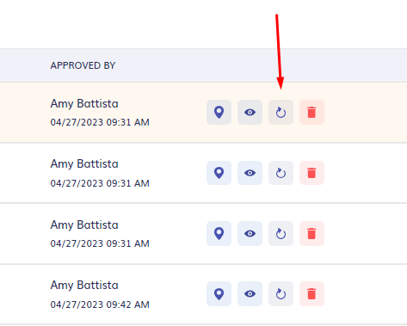Click circular arrow icon in third row
This screenshot has height=326, width=407.
click(281, 233)
